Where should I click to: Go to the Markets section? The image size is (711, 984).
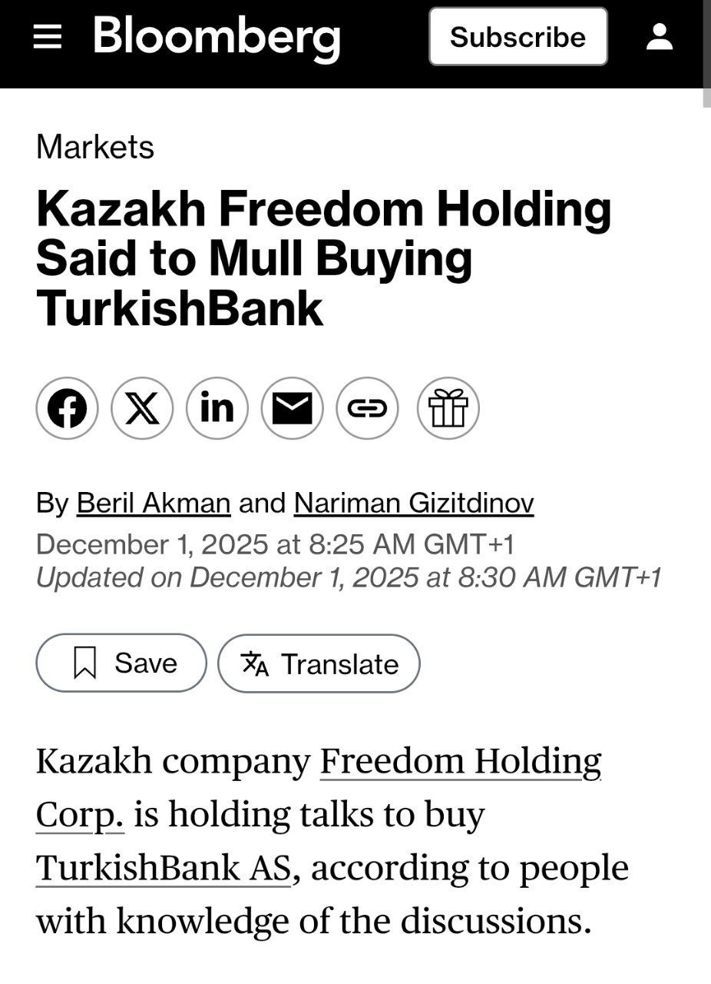coord(95,147)
